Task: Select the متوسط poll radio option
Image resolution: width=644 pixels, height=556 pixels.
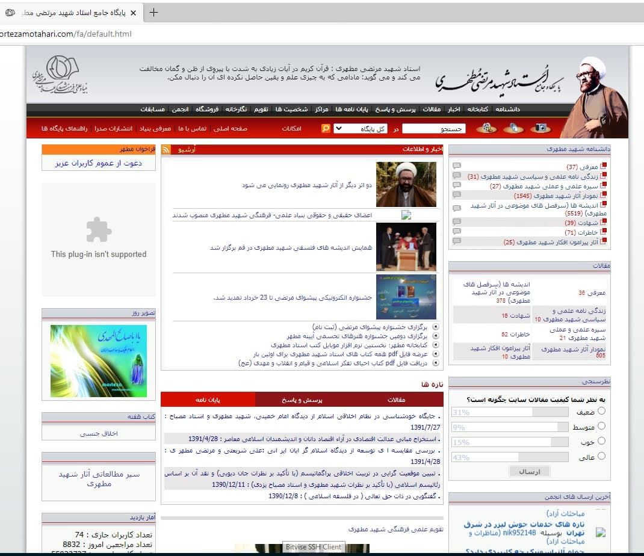Action: pyautogui.click(x=601, y=426)
